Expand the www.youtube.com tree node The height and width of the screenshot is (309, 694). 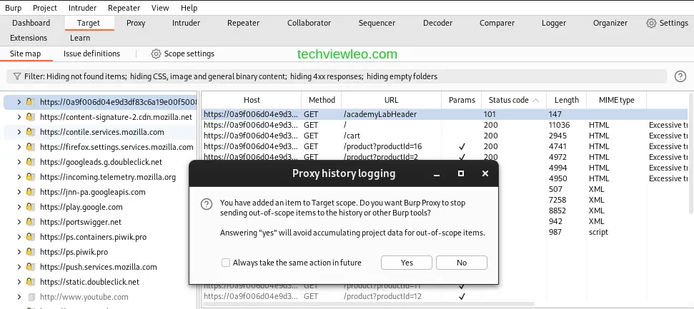tap(18, 297)
